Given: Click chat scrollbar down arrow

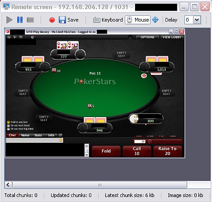Looking at the screenshot, I should point(87,155).
